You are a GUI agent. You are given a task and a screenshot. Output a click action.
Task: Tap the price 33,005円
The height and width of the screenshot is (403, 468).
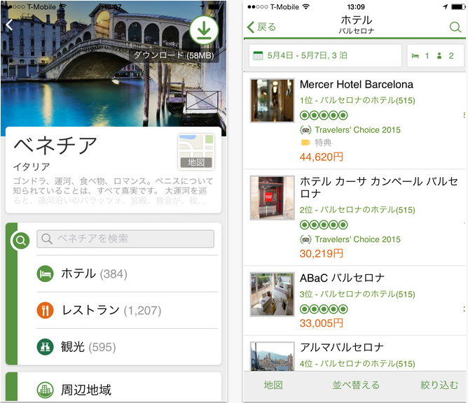[x=322, y=323]
